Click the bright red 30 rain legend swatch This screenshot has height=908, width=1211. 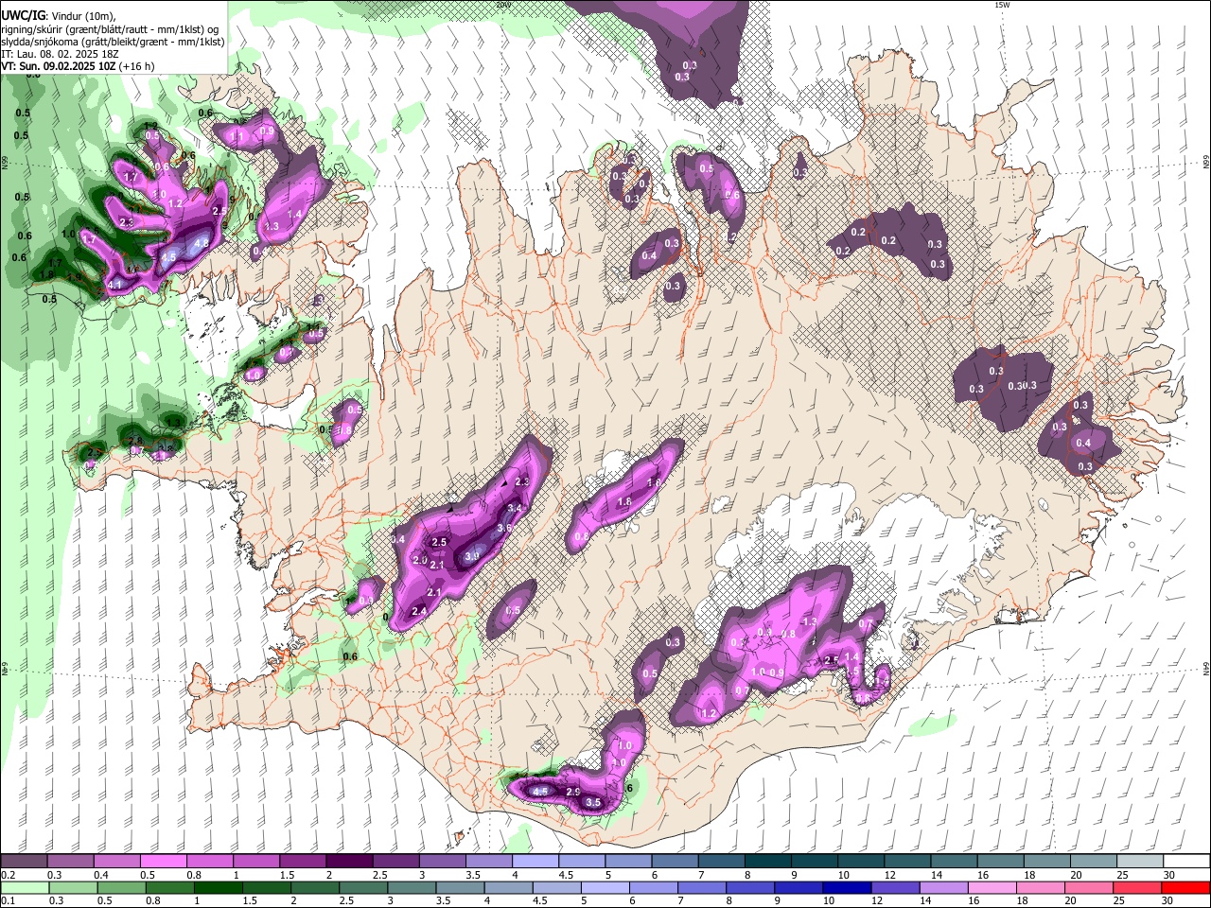point(1185,887)
